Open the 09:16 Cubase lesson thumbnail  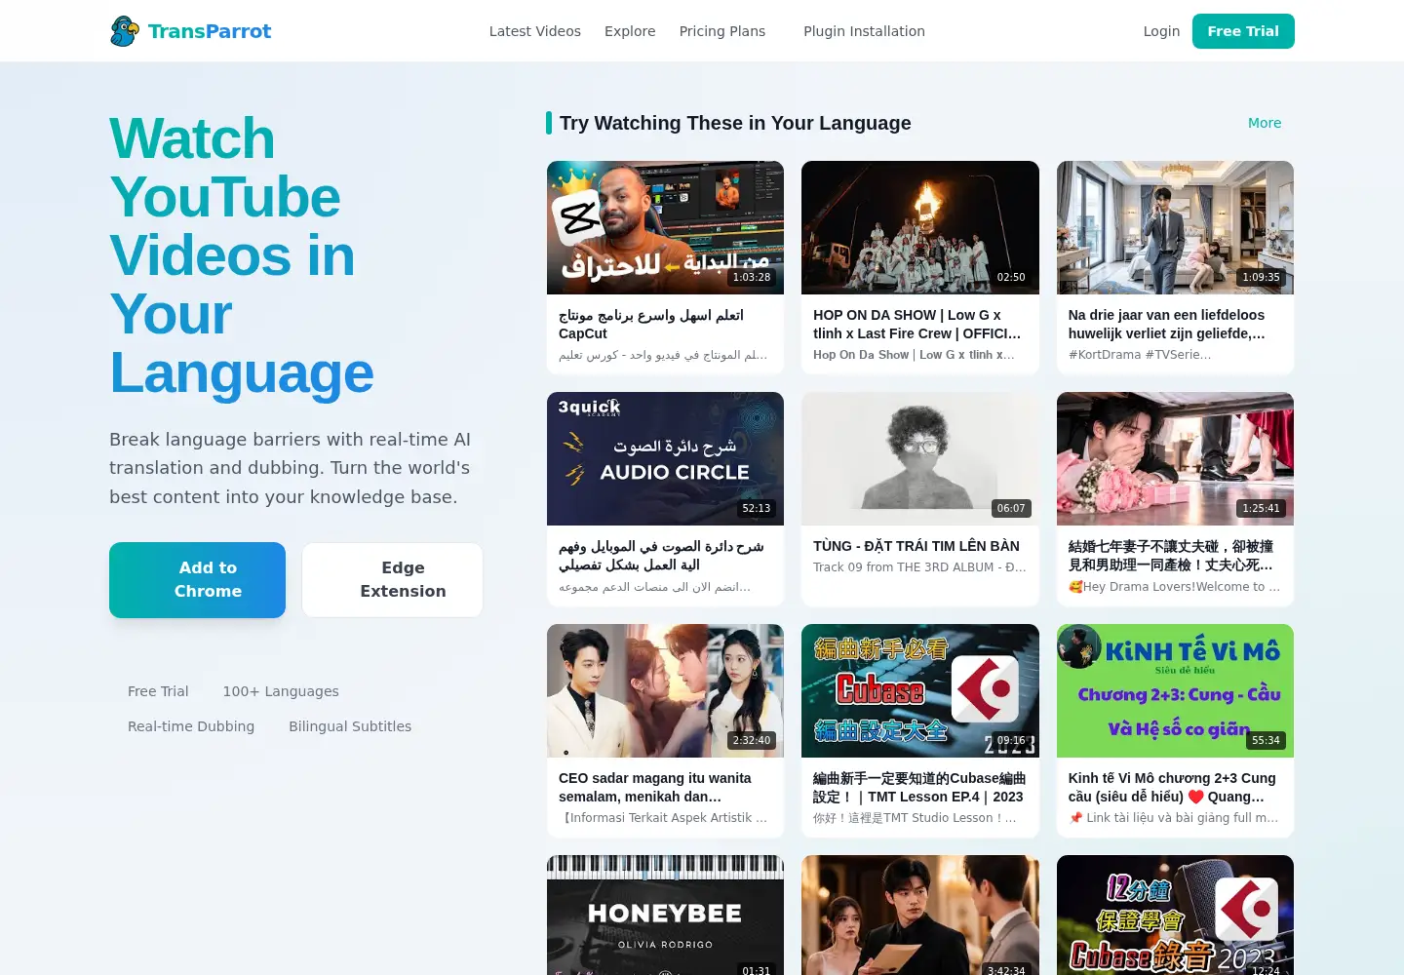pos(920,690)
